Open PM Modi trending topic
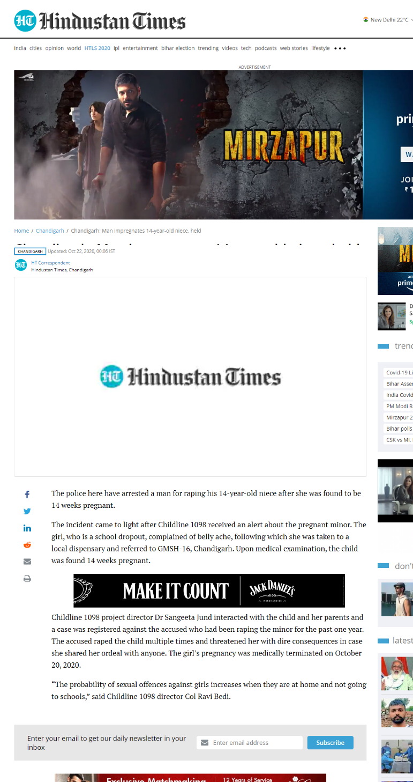The width and height of the screenshot is (413, 782). point(399,406)
